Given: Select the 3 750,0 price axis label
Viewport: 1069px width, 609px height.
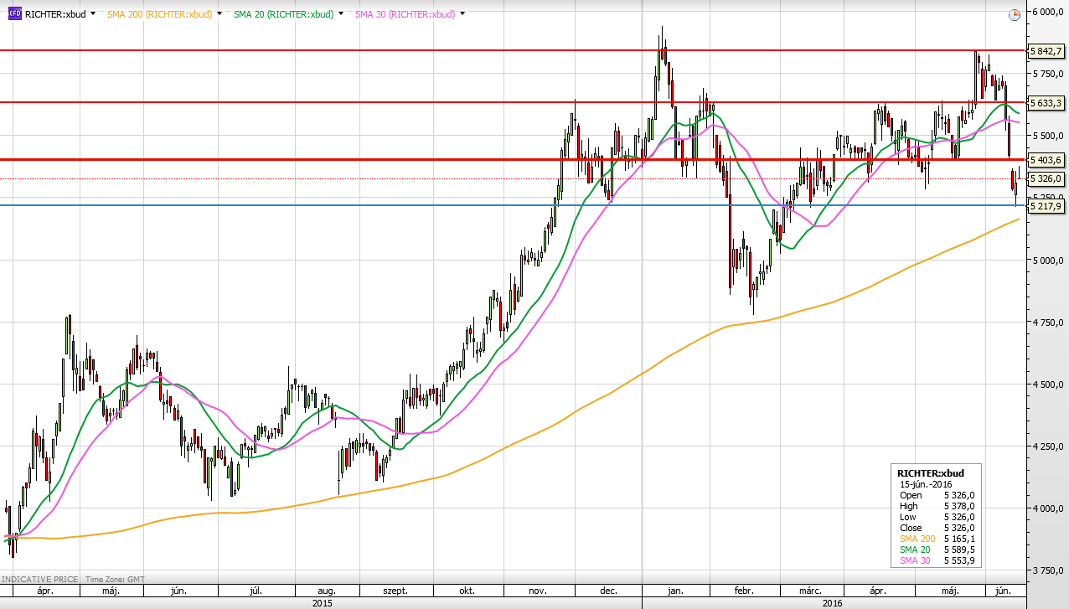Looking at the screenshot, I should pos(1047,570).
